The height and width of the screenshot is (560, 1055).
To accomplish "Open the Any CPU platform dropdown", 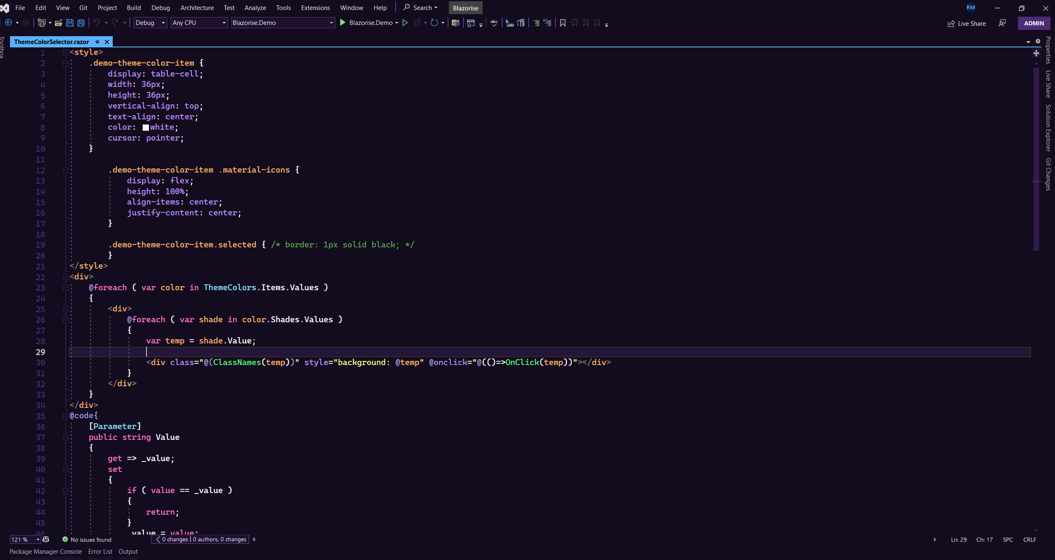I will click(x=199, y=23).
